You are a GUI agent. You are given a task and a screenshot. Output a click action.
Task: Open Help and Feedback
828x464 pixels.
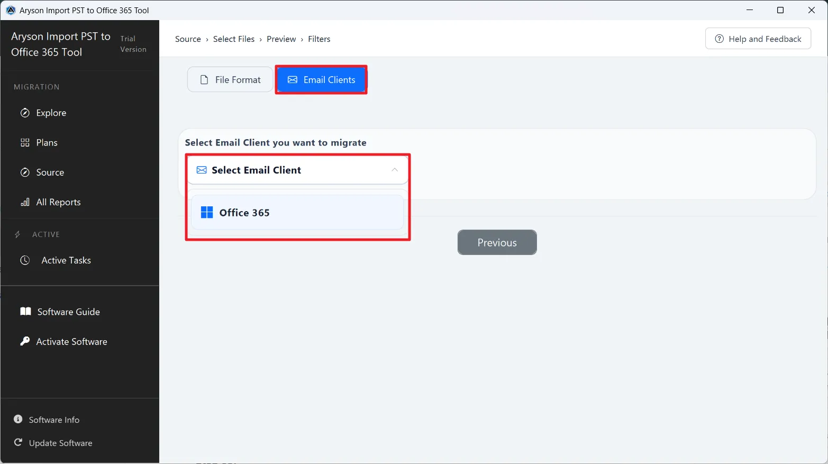click(758, 39)
